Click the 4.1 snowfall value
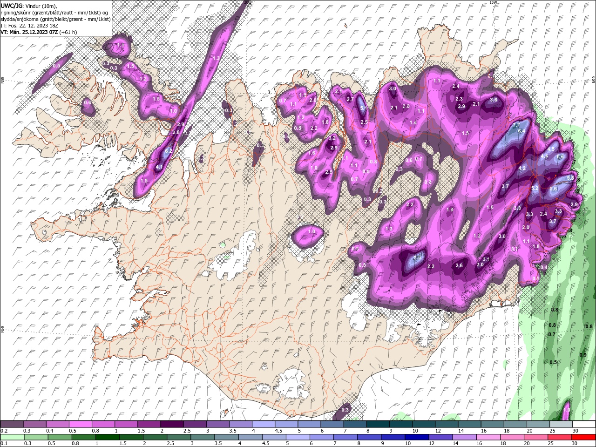Image resolution: width=596 pixels, height=447 pixels. pyautogui.click(x=159, y=167)
